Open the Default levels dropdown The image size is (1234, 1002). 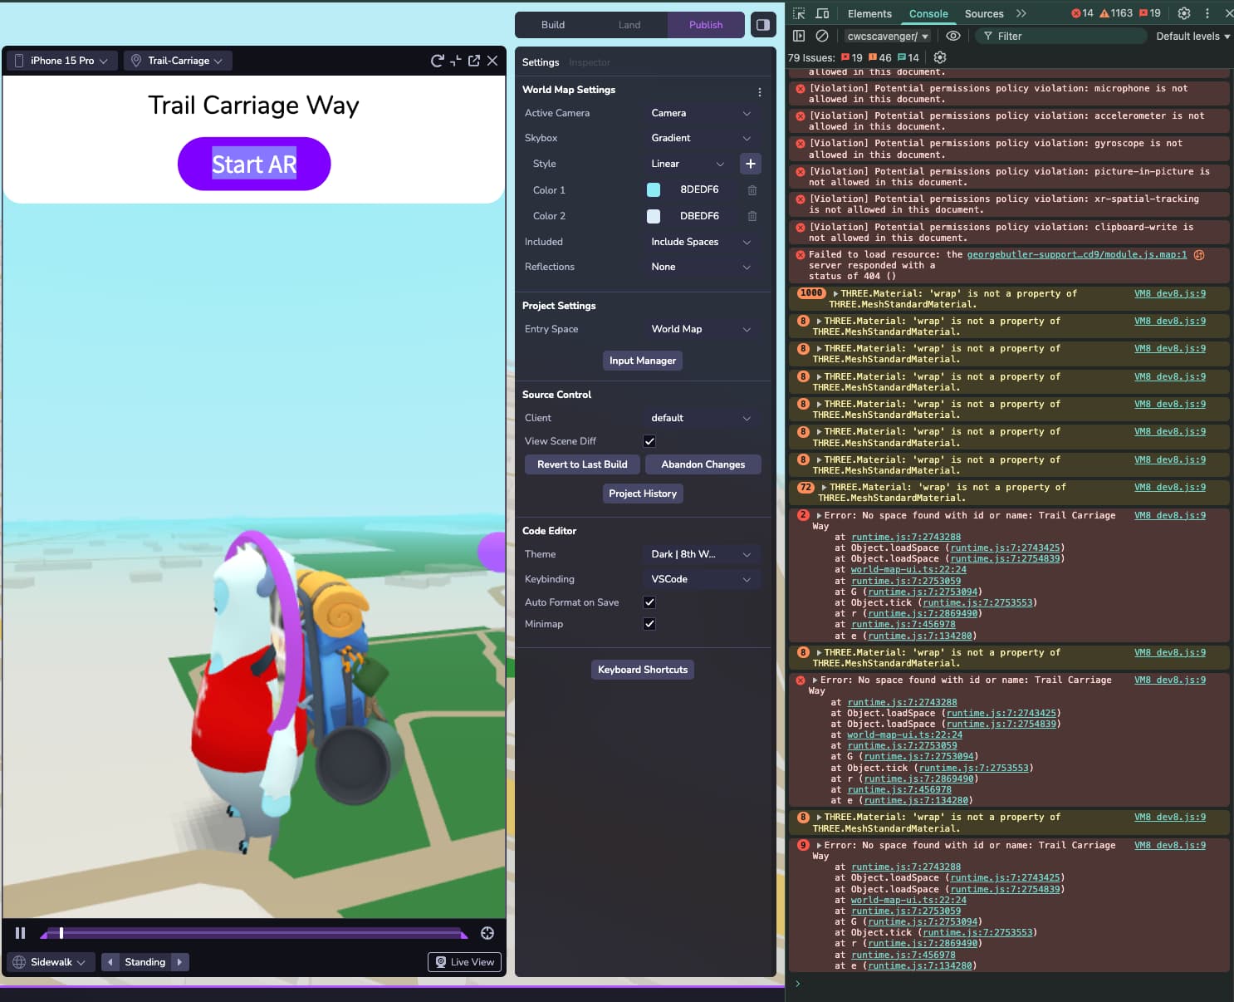[x=1192, y=36]
